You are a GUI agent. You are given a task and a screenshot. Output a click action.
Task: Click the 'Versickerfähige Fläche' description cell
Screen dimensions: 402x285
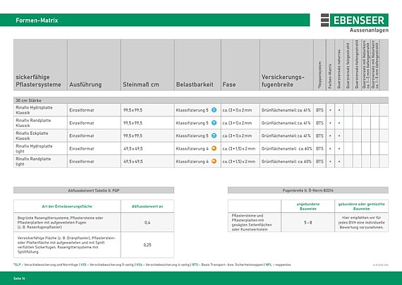67,245
